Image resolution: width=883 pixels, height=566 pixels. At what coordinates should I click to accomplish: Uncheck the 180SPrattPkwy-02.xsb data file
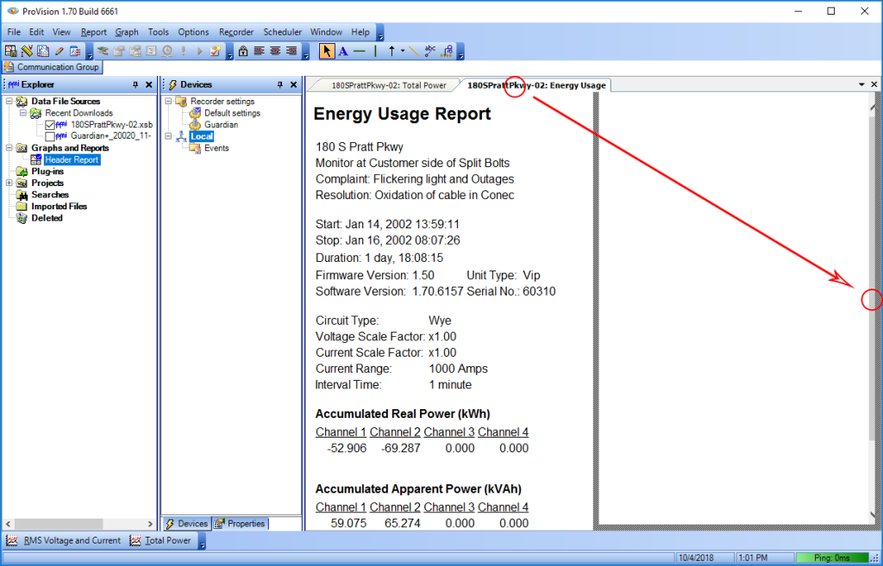pos(50,124)
